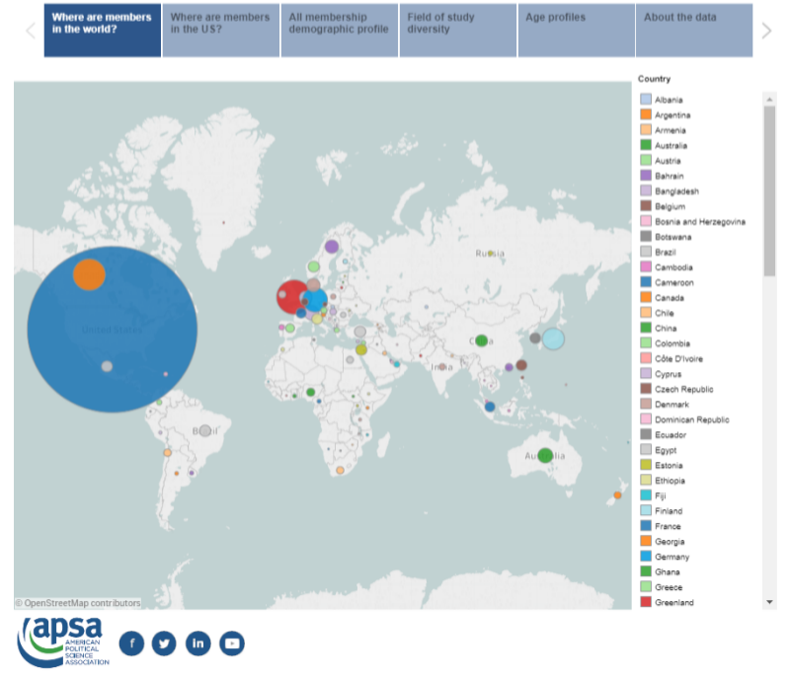Switch to 'All membership demographic profile'

click(338, 31)
